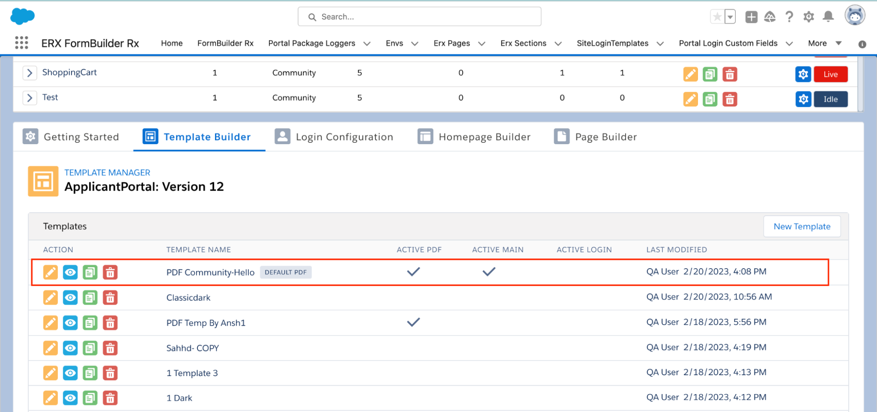
Task: Open the Salesforce App Launcher grid
Action: [21, 43]
